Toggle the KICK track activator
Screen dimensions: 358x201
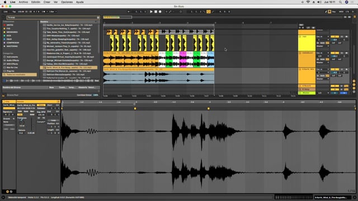pos(335,37)
